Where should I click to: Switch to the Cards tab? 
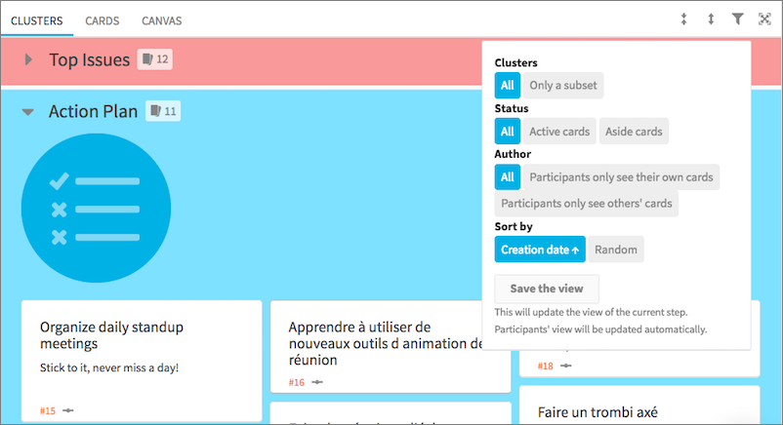click(x=102, y=20)
